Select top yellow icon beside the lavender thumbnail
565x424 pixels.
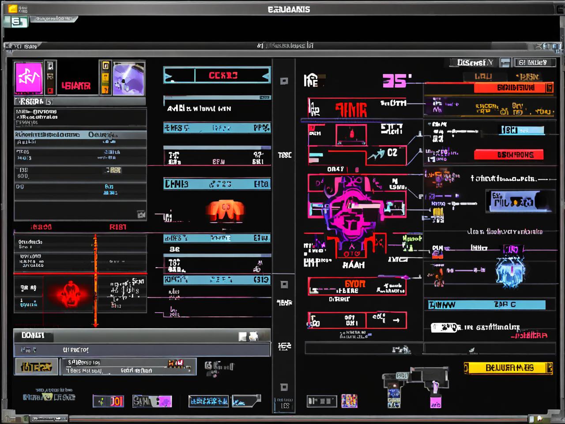105,66
